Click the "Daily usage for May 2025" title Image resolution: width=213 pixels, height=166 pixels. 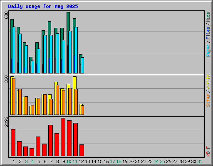coord(43,6)
